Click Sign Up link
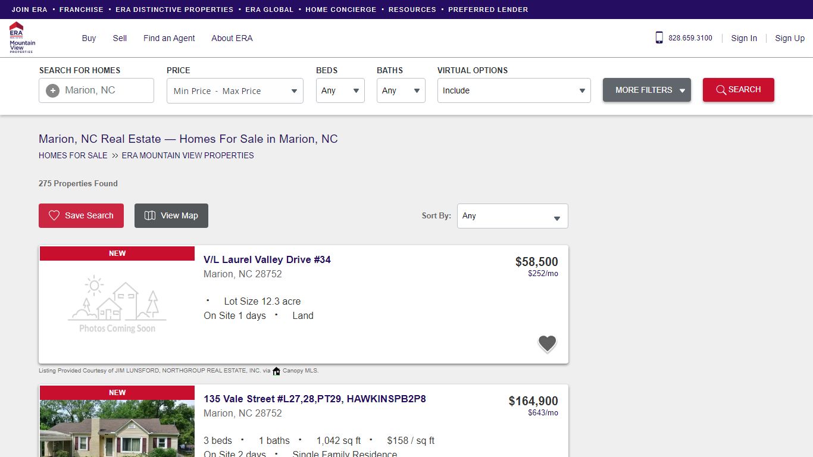Screen dimensions: 813x457 (790, 38)
